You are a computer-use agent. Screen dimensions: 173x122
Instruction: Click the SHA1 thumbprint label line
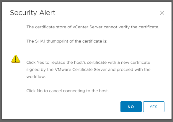coord(67,41)
